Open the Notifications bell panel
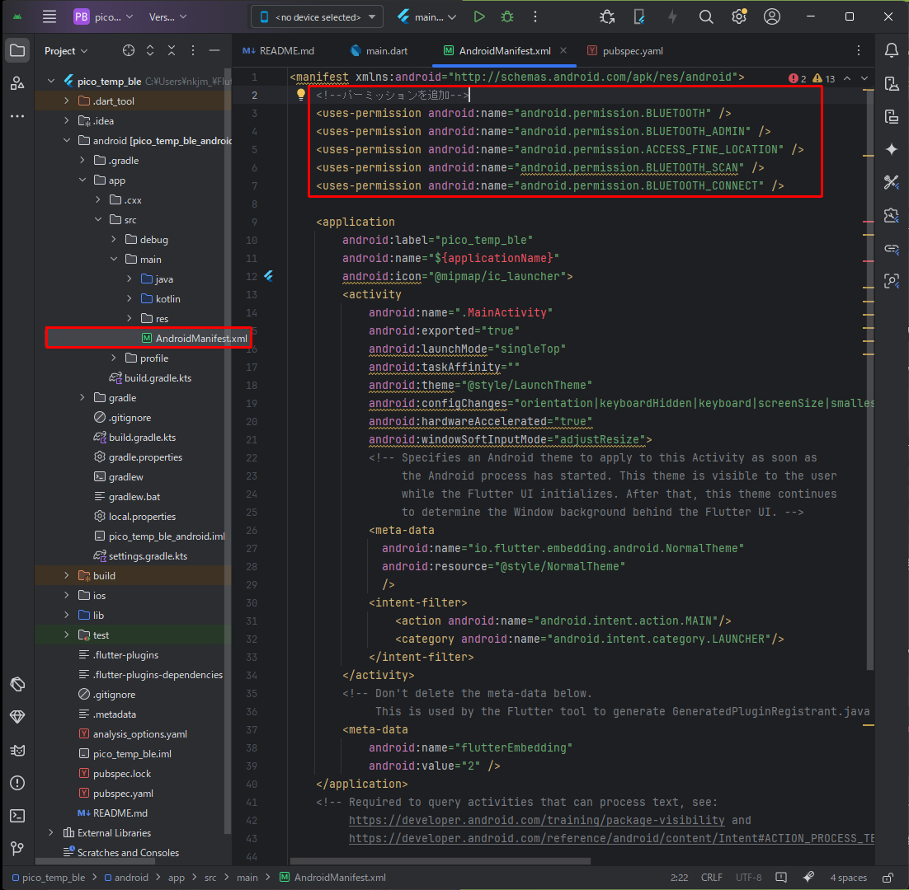 (x=891, y=51)
